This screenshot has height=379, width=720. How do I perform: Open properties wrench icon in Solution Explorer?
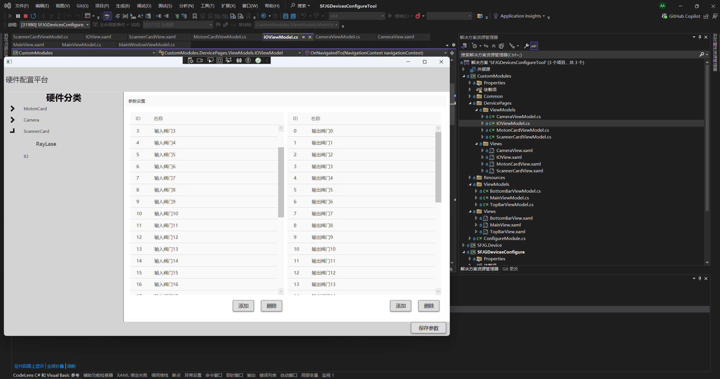pos(526,46)
